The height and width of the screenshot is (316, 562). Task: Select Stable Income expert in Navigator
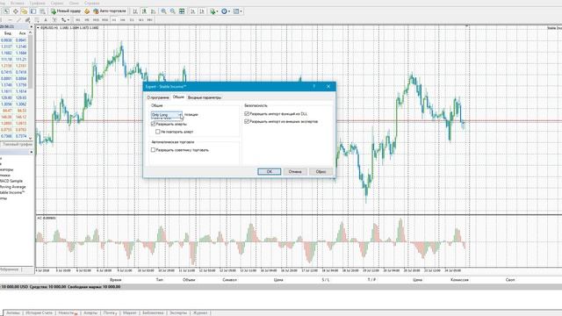click(12, 192)
